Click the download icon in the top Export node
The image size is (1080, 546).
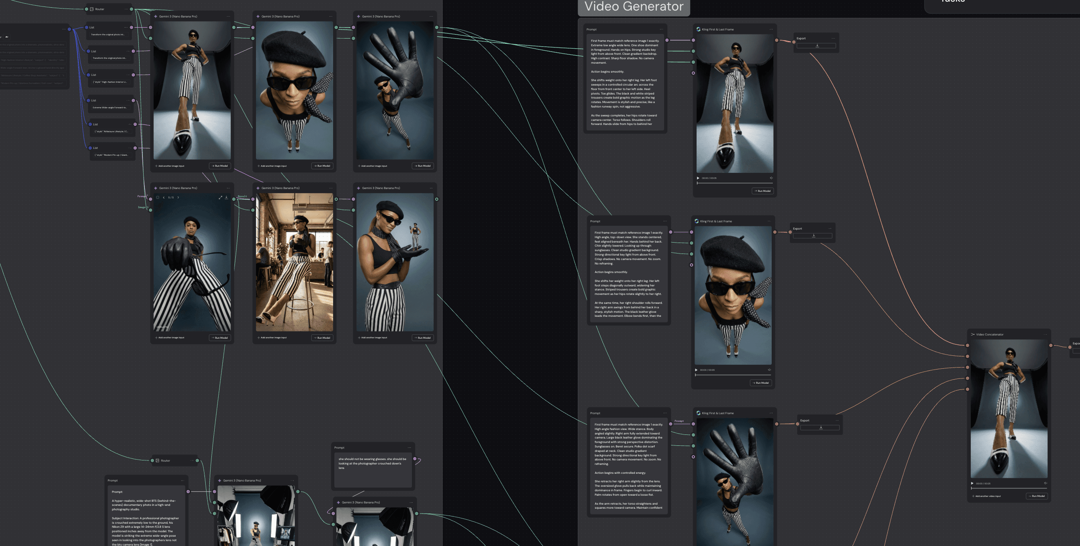(x=817, y=46)
